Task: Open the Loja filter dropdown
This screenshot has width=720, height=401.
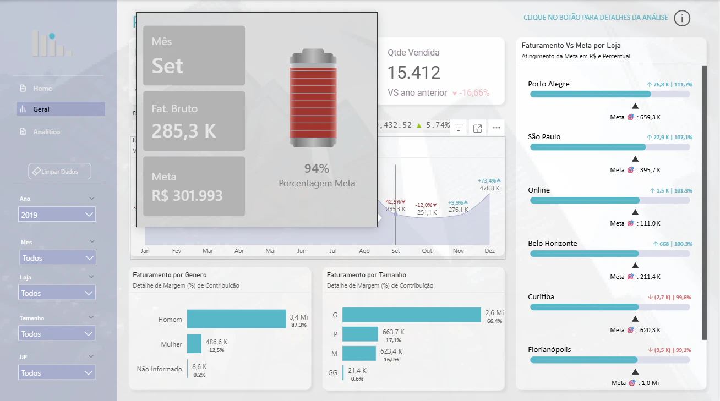Action: click(x=57, y=293)
